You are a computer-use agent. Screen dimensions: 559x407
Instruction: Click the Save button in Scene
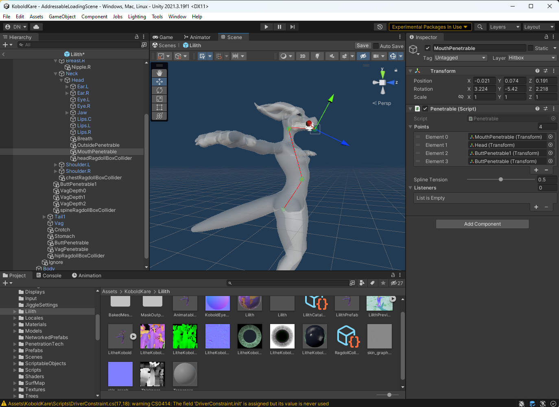(362, 46)
